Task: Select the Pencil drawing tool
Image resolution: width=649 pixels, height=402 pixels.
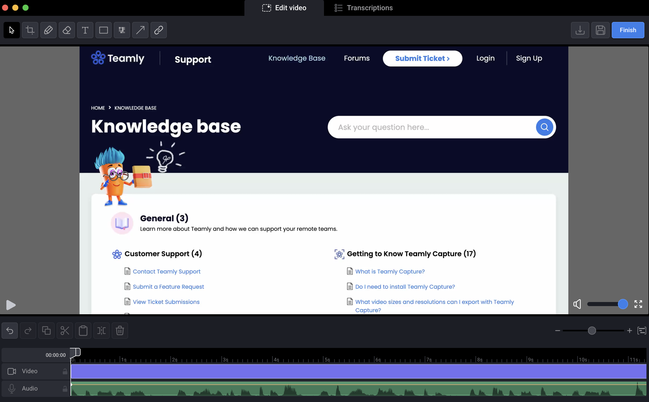Action: [48, 30]
